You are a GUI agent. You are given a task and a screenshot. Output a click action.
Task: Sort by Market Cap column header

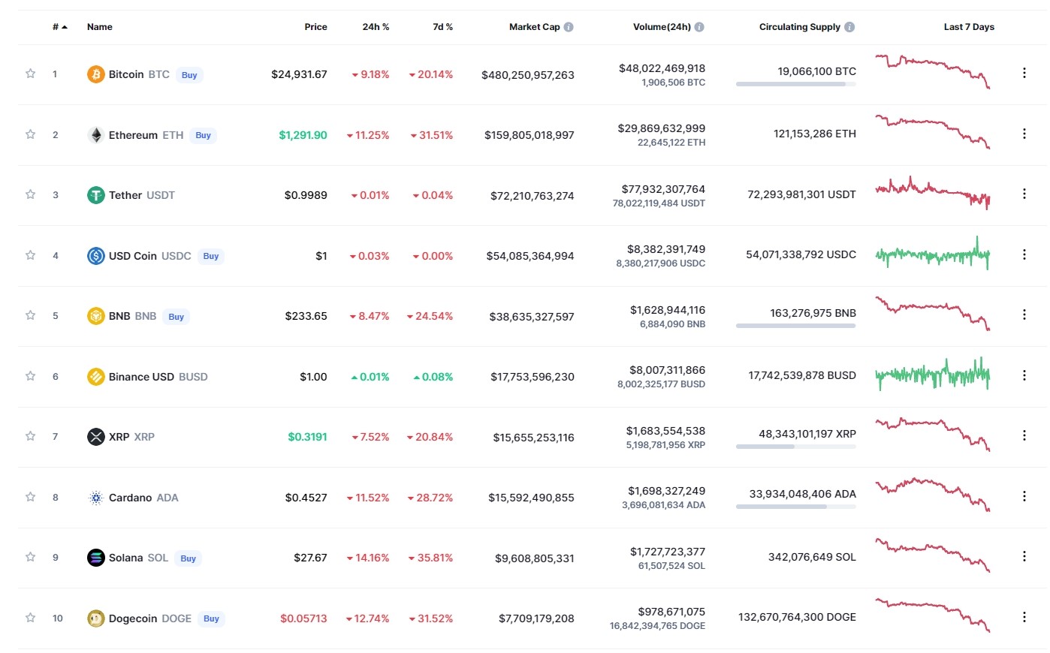(534, 27)
